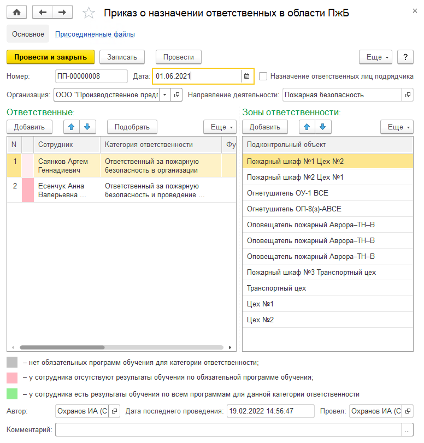The width and height of the screenshot is (424, 443).
Task: Focus the Номер input field
Action: pyautogui.click(x=91, y=76)
